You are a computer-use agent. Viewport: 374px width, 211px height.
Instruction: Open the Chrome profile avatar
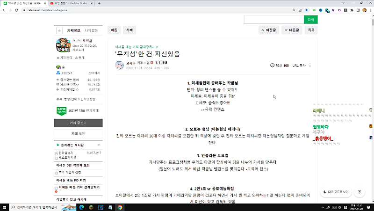tap(364, 10)
